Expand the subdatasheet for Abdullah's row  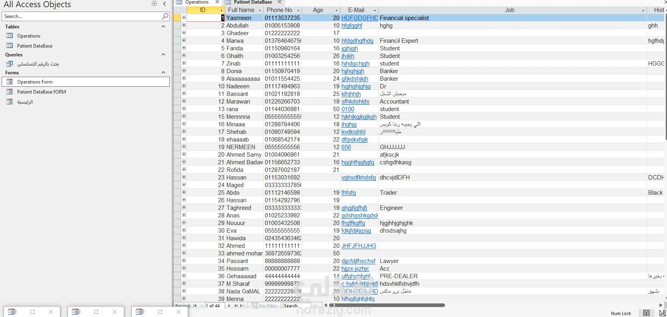pyautogui.click(x=184, y=25)
